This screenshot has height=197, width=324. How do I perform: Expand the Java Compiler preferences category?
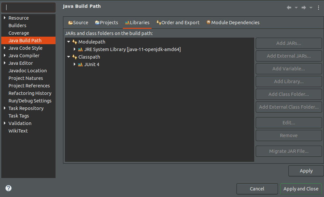pos(5,56)
